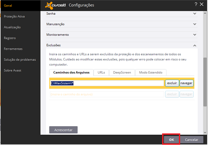208x145 pixels.
Task: Switch to the URLs tab
Action: coord(101,73)
